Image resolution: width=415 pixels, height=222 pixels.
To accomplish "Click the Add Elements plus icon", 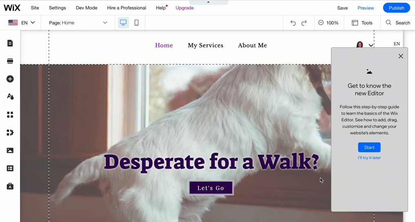I will coord(10,79).
